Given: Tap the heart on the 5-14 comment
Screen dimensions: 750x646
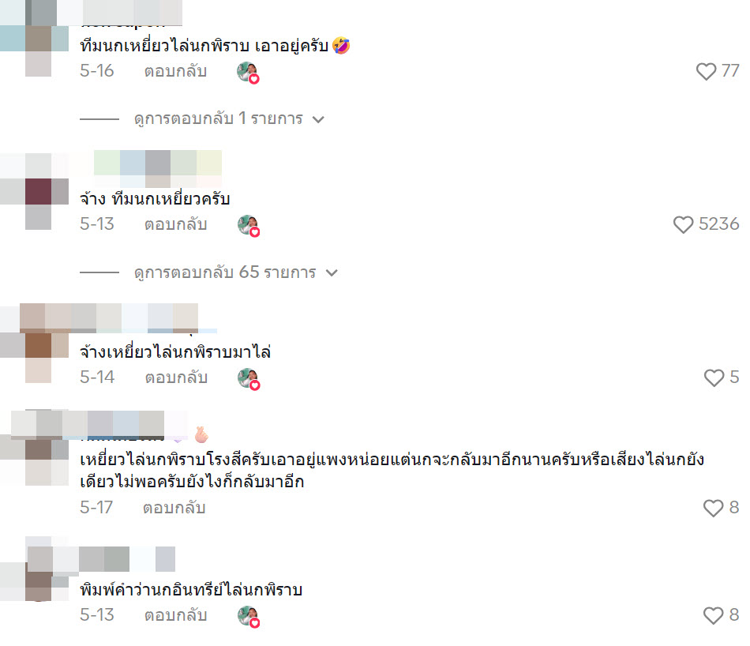Looking at the screenshot, I should 714,377.
